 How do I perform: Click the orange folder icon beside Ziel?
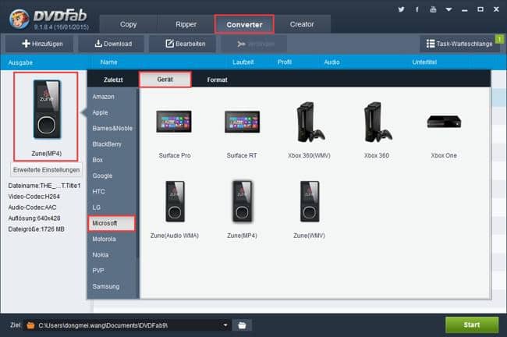click(30, 325)
